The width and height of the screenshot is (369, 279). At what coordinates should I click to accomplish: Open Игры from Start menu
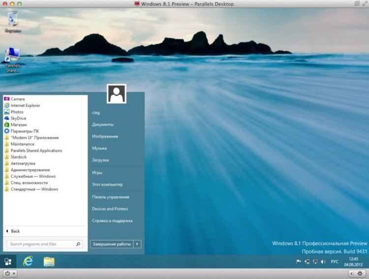pos(97,173)
